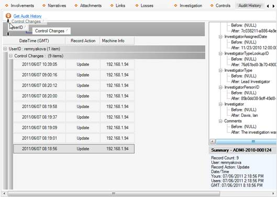This screenshot has height=197, width=277.
Task: Click the left tab scroll arrow
Action: 268,6
